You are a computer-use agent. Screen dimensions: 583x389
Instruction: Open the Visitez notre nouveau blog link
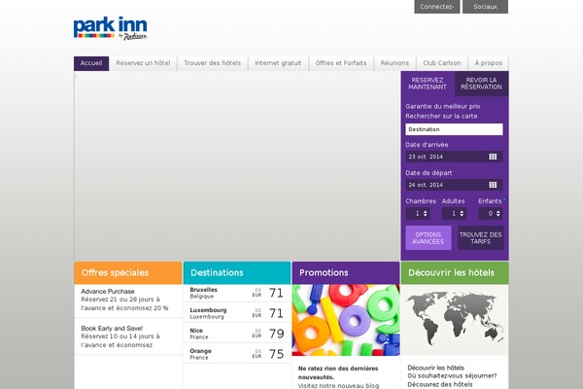tap(338, 386)
